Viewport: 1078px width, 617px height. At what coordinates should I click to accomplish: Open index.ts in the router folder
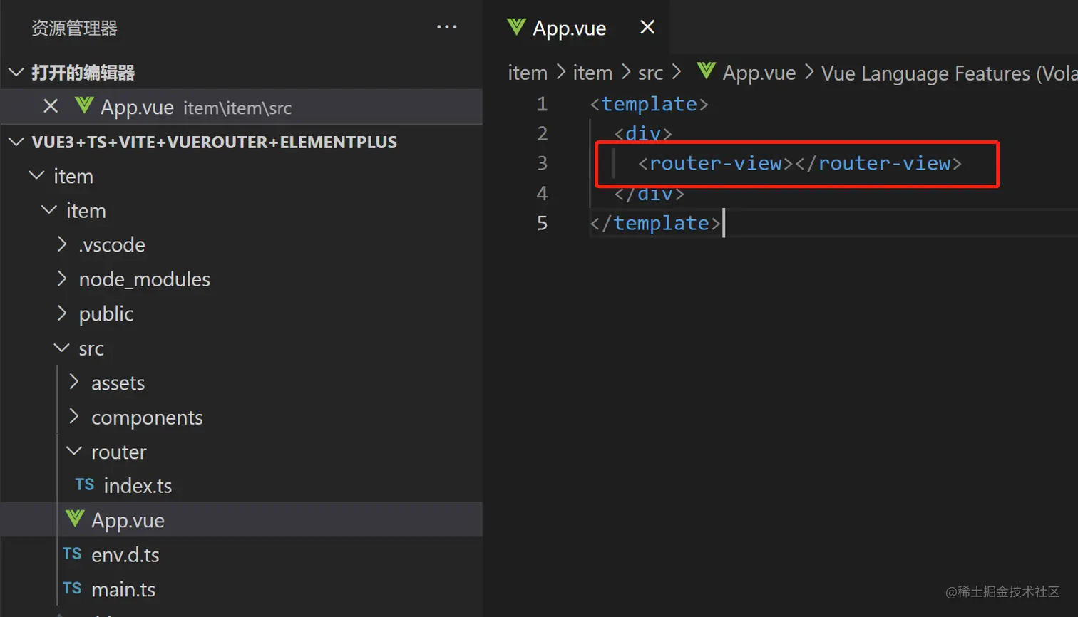tap(138, 486)
